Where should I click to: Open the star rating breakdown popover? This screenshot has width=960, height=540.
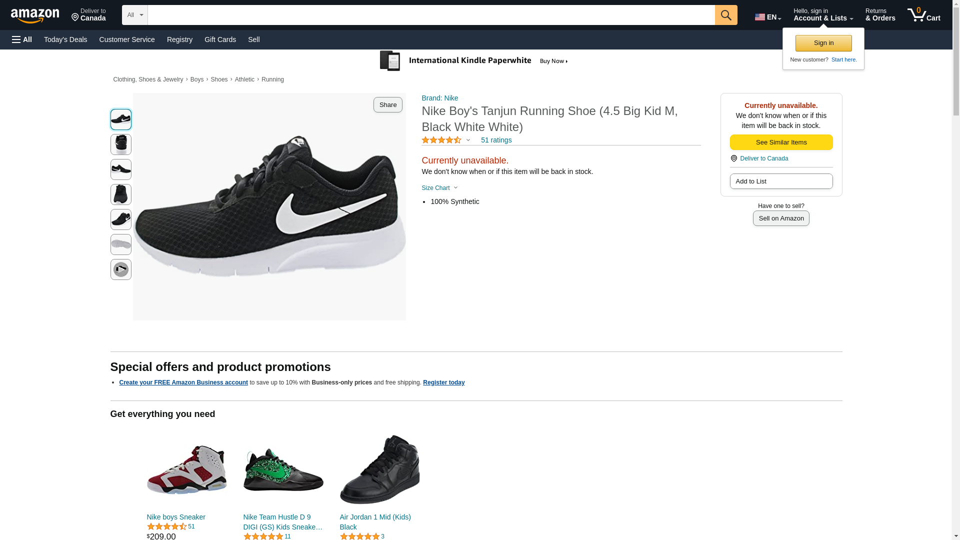tap(446, 140)
